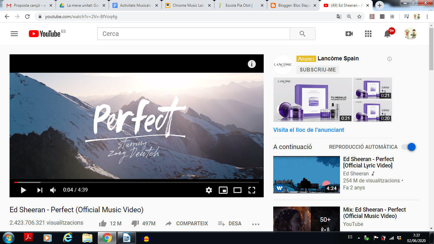Image resolution: width=434 pixels, height=244 pixels.
Task: Switch to theater mode
Action: (x=237, y=190)
